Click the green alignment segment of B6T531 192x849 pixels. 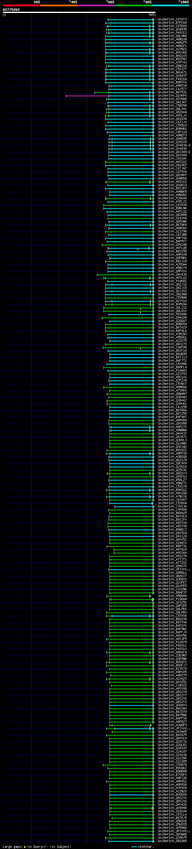tap(101, 93)
